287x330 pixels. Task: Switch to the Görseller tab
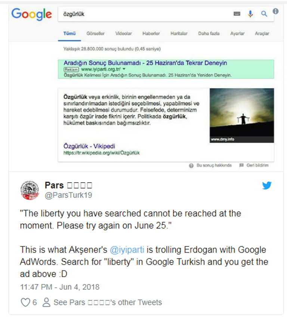click(x=95, y=34)
